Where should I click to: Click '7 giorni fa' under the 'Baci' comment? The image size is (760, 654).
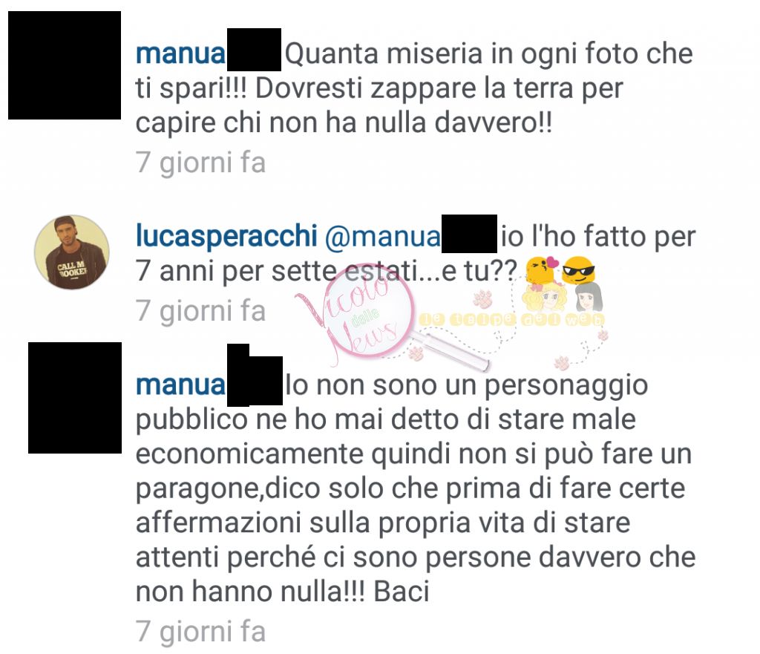[200, 631]
